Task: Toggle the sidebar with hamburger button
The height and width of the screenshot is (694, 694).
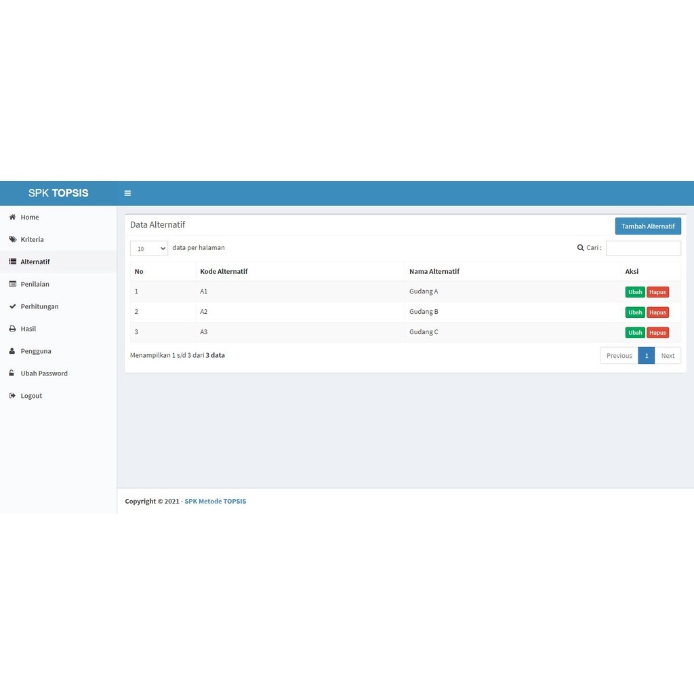Action: pyautogui.click(x=127, y=193)
